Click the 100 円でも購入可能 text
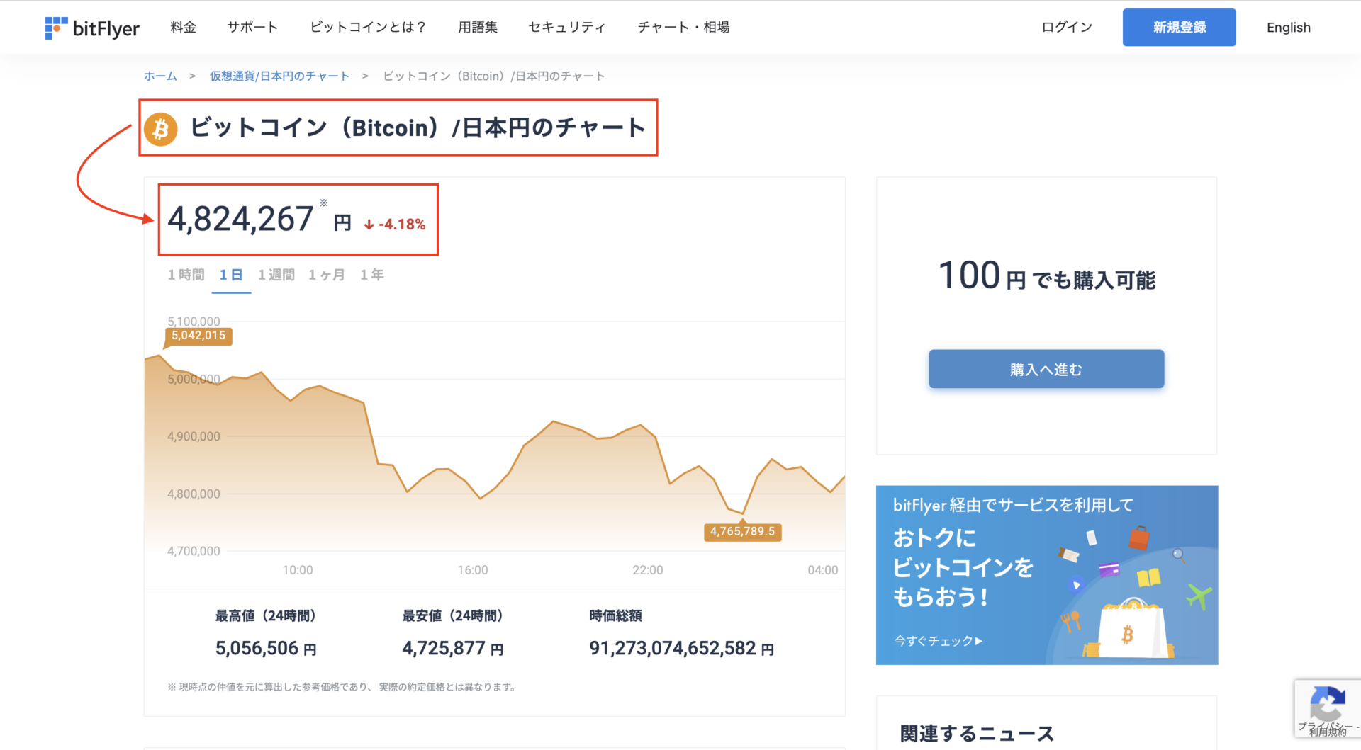Image resolution: width=1361 pixels, height=750 pixels. [x=1047, y=276]
